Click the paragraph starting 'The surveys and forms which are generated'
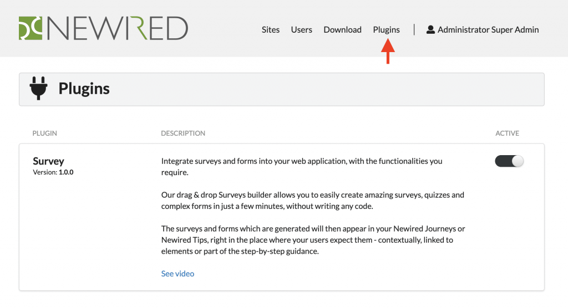This screenshot has height=308, width=568. pos(313,240)
